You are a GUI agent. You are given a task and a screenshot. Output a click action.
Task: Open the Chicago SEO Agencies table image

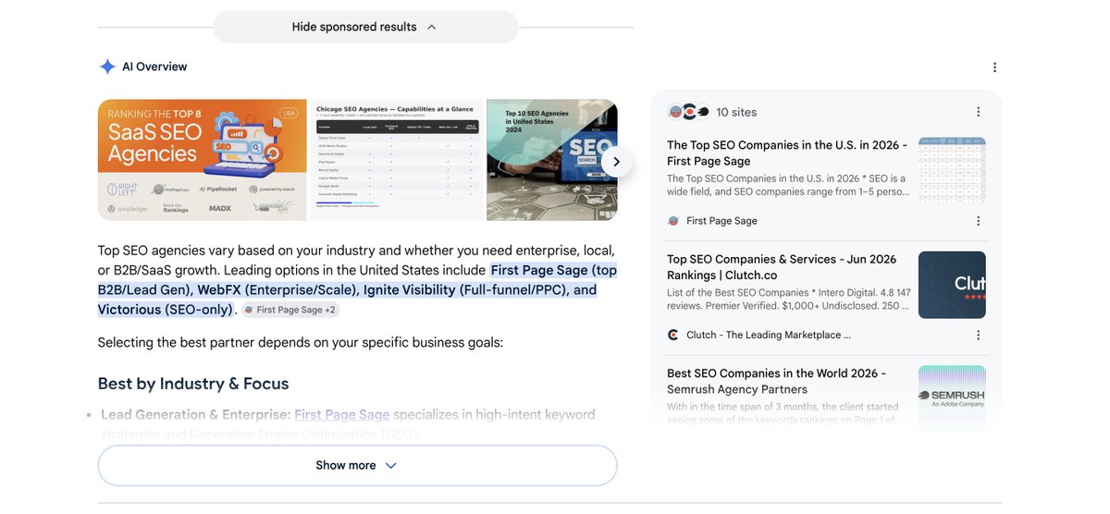[x=396, y=160]
